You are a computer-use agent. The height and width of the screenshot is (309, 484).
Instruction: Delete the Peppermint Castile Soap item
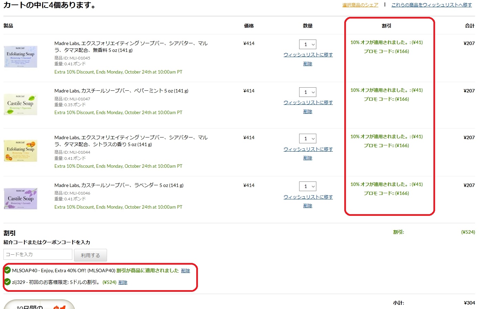click(x=308, y=112)
